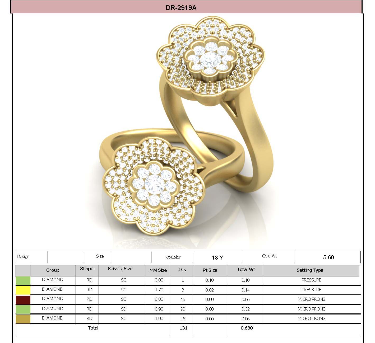This screenshot has height=343, width=375.
Task: Select the yellow swatch in the second row
Action: click(23, 289)
